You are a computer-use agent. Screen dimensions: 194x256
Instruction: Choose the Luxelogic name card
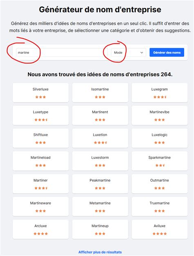pyautogui.click(x=160, y=138)
